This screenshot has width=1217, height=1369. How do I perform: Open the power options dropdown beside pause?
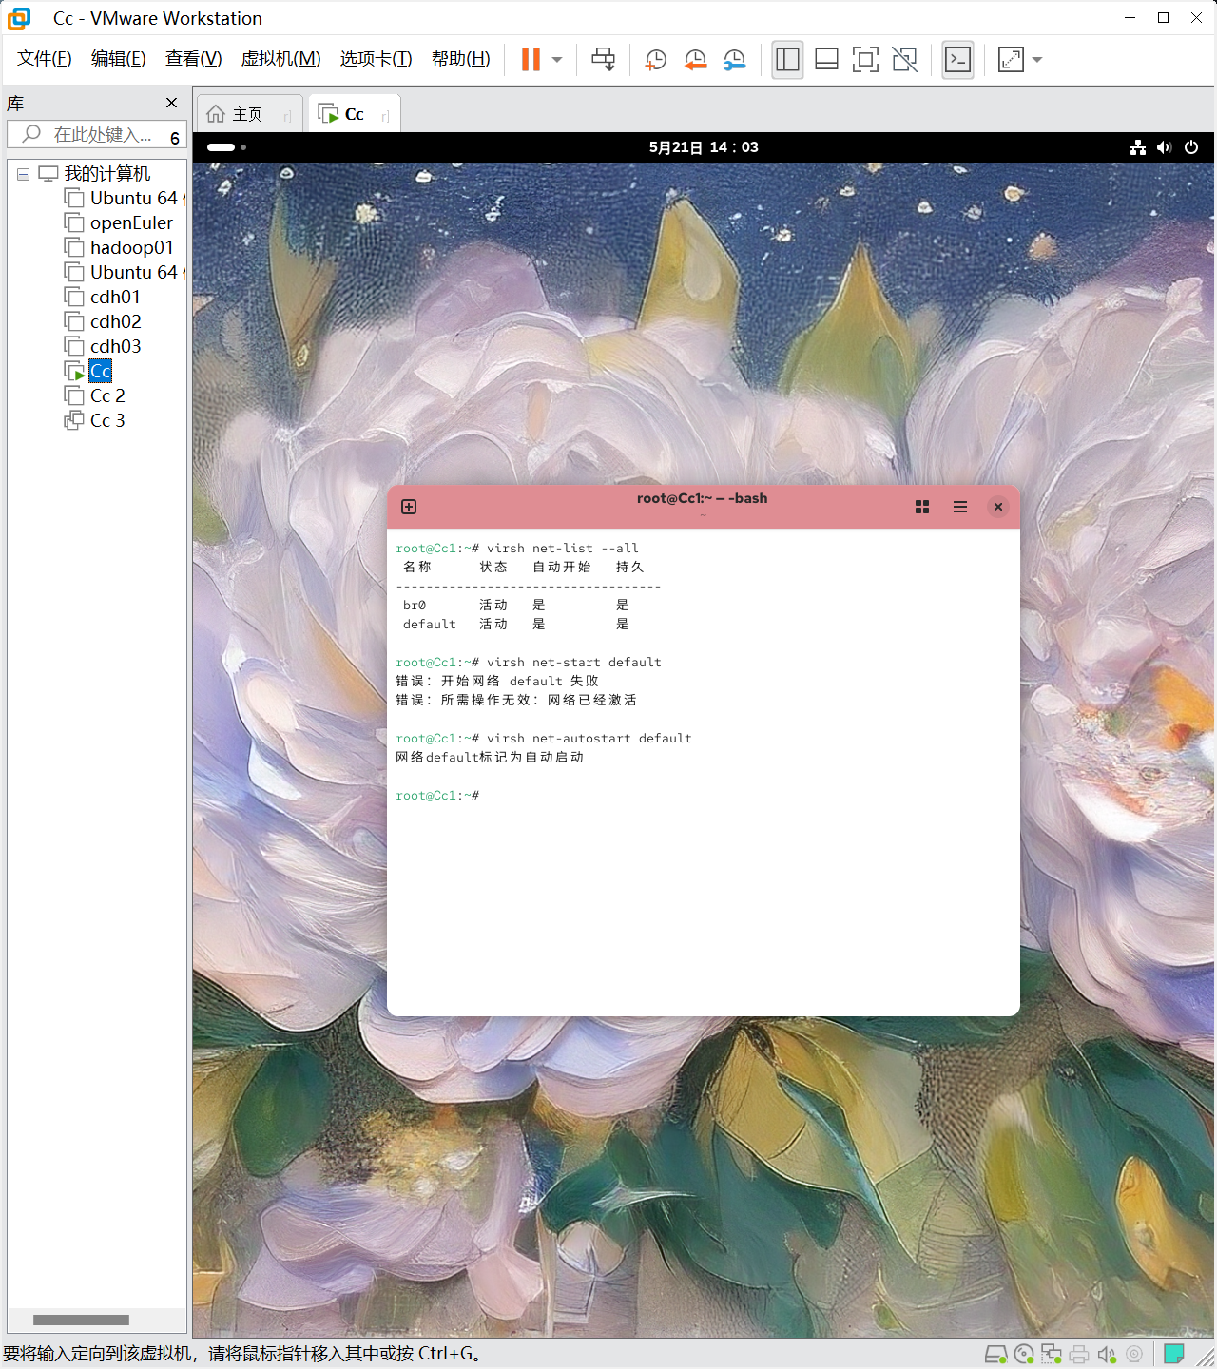[557, 60]
